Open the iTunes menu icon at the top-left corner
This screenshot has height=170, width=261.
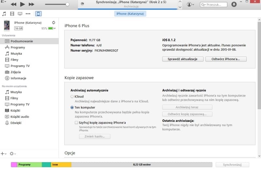click(x=3, y=2)
